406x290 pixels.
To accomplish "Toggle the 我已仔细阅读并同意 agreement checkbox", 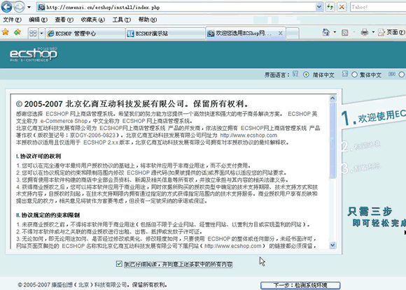I will coord(119,264).
